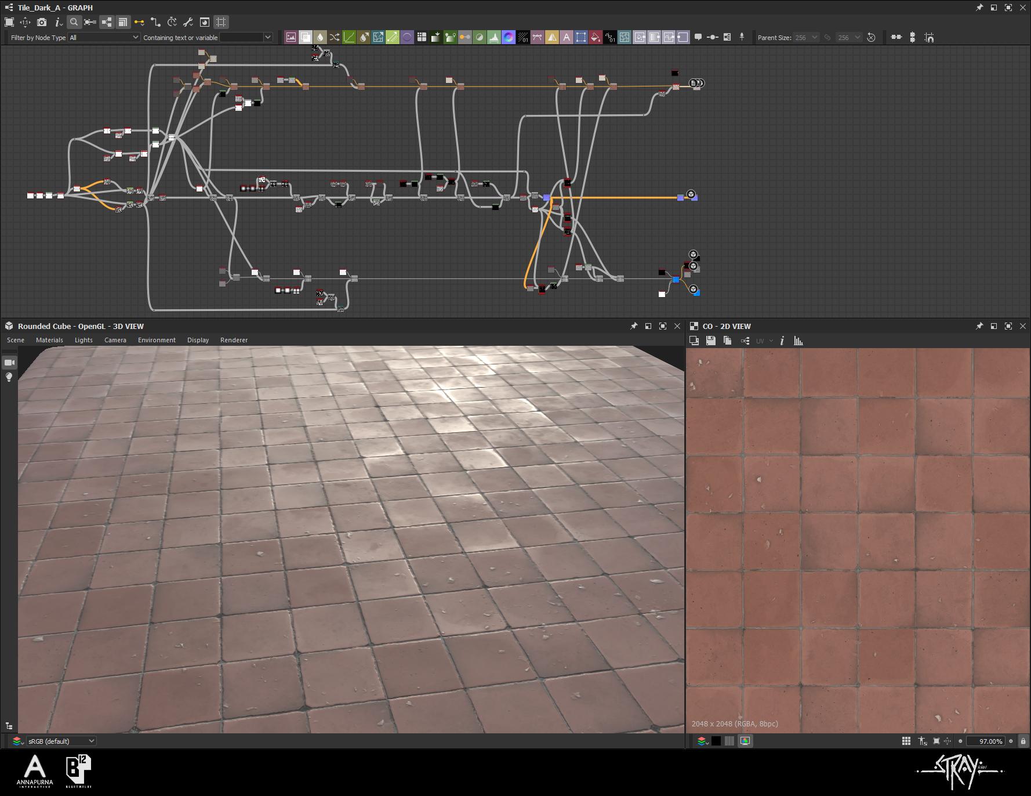Click the save icon in 2D view
The height and width of the screenshot is (796, 1031).
click(710, 341)
